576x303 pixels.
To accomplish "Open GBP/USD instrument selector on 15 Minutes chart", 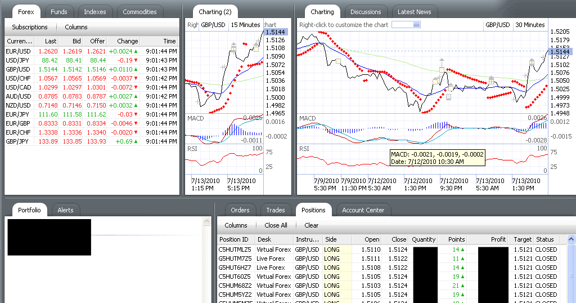I will (x=213, y=25).
